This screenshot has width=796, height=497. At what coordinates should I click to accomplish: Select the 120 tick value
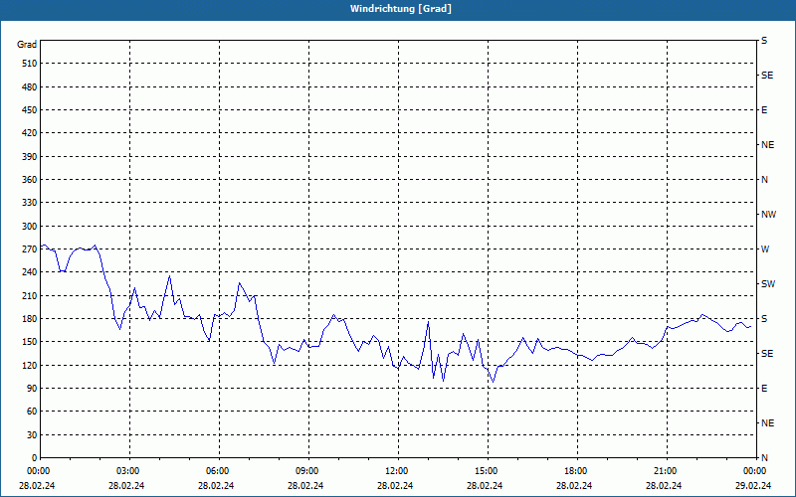coord(30,365)
